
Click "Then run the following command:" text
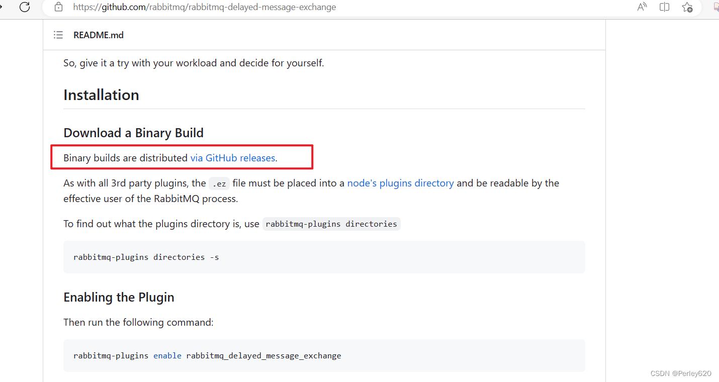point(138,322)
